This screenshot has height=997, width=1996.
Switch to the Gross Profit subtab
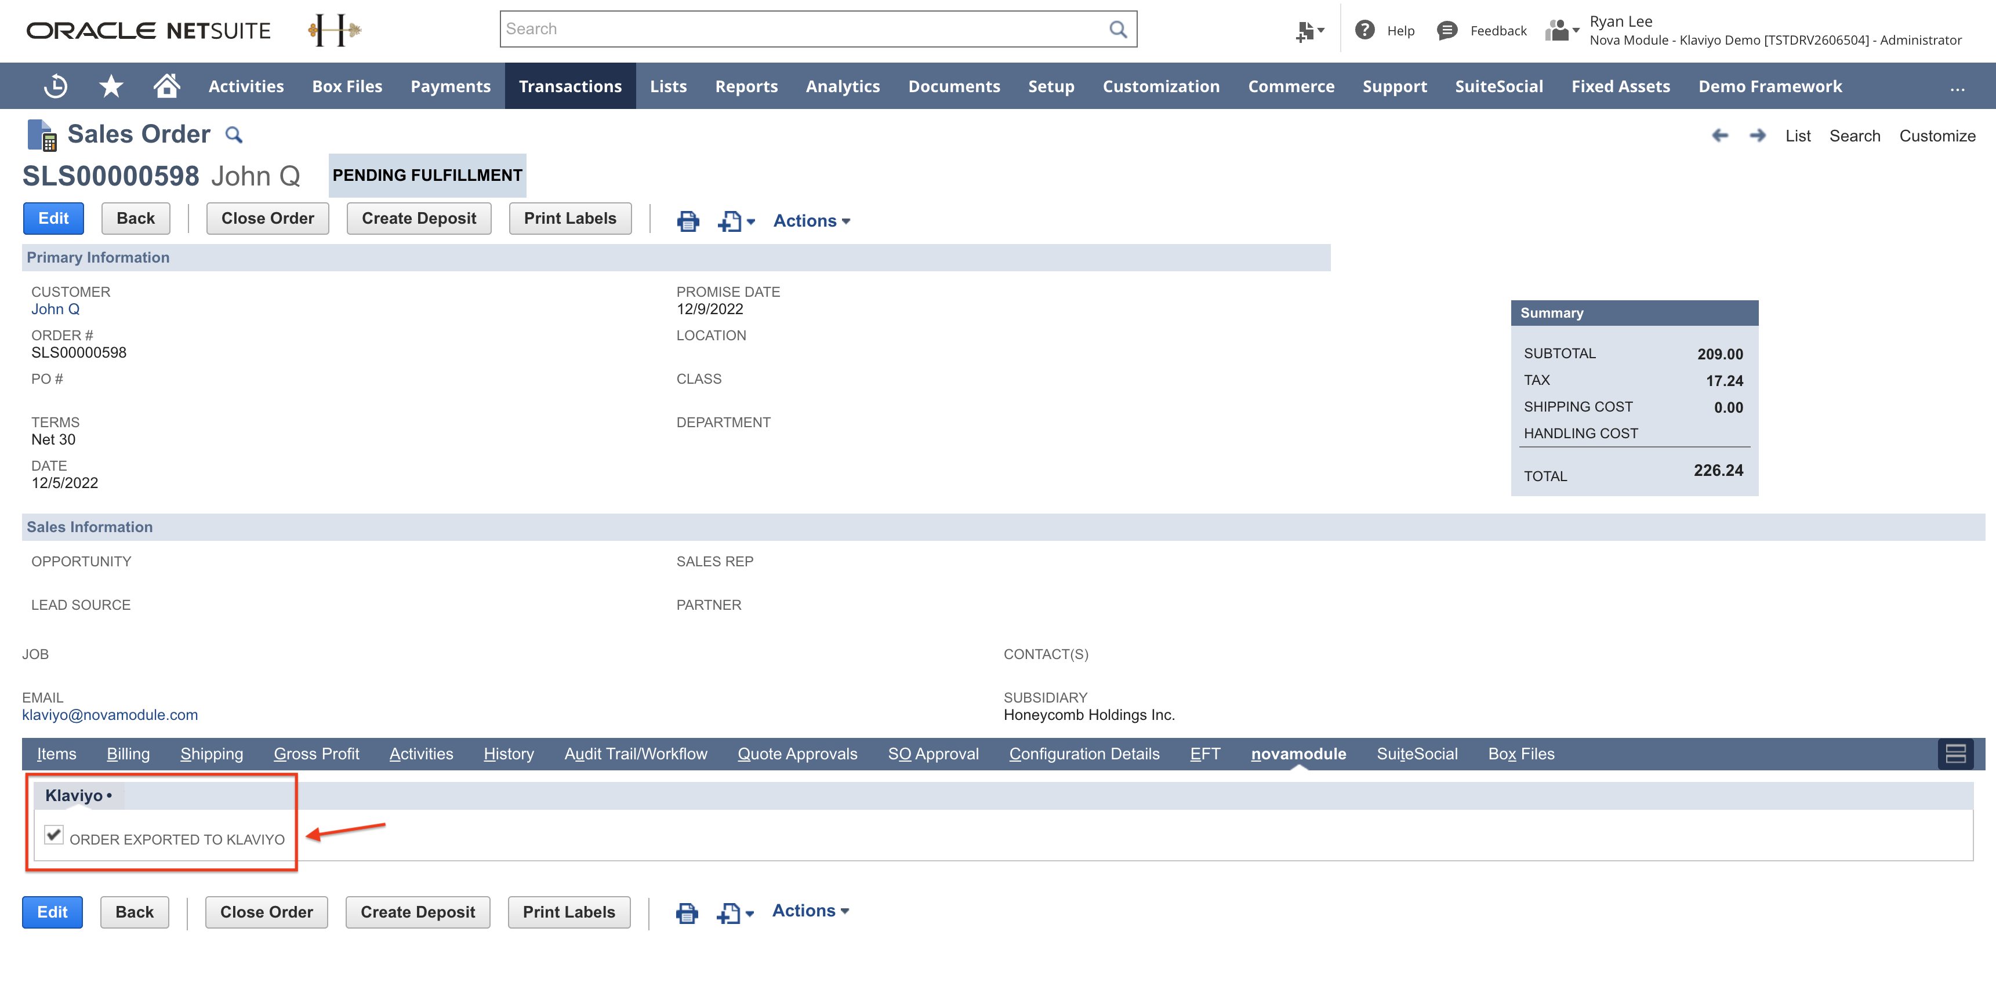(316, 754)
